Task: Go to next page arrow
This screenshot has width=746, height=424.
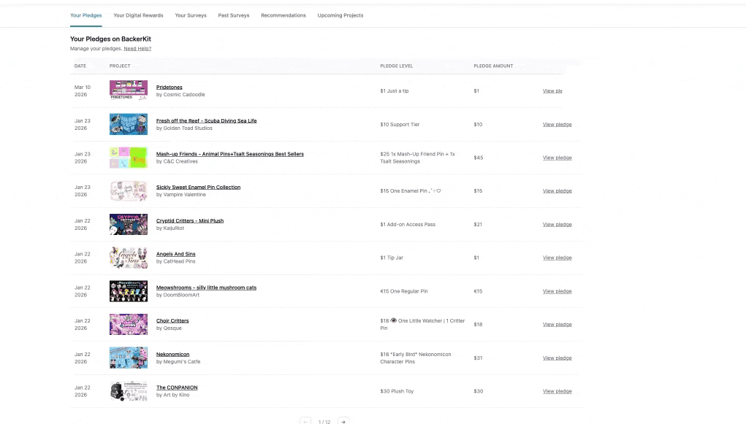Action: pos(343,421)
